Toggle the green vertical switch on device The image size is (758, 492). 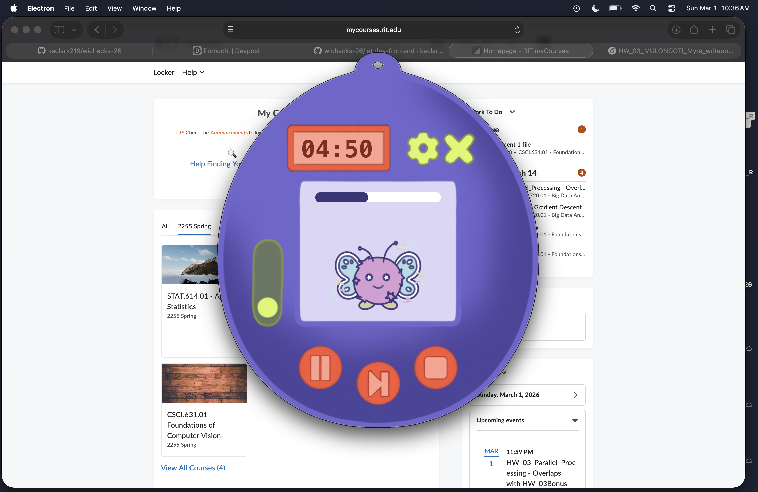point(268,283)
